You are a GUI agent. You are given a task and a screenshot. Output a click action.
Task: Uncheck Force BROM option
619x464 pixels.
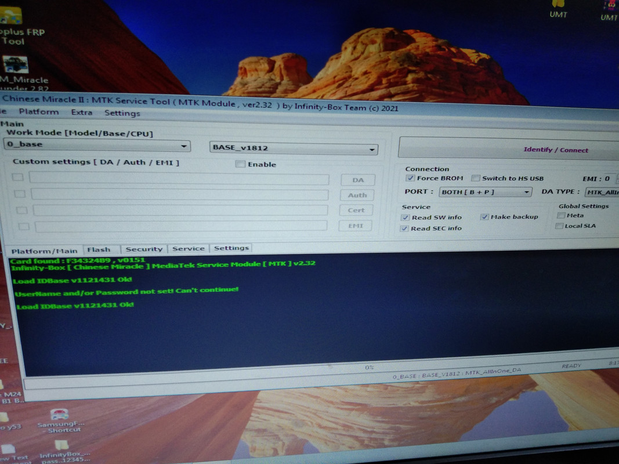410,178
